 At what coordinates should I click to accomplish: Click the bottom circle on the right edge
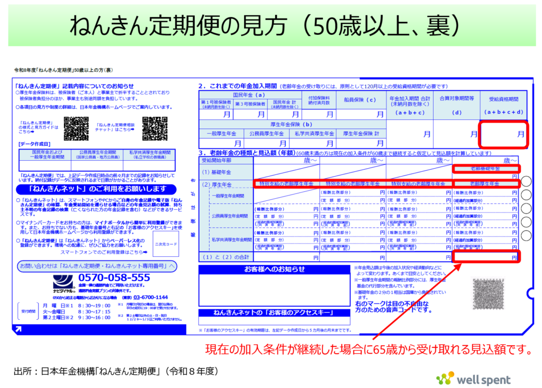tap(526, 235)
